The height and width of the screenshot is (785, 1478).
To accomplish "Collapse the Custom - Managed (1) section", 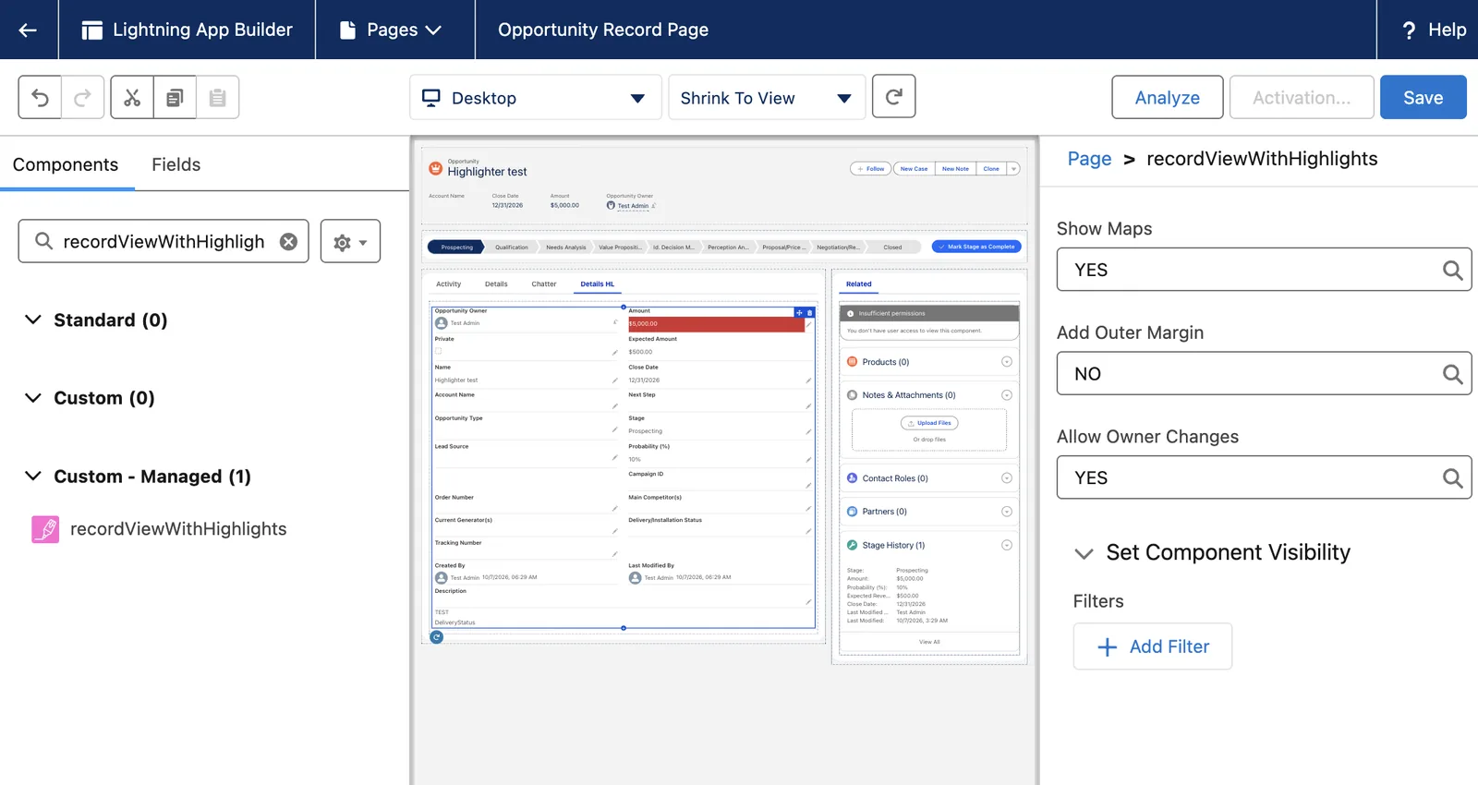I will 33,477.
